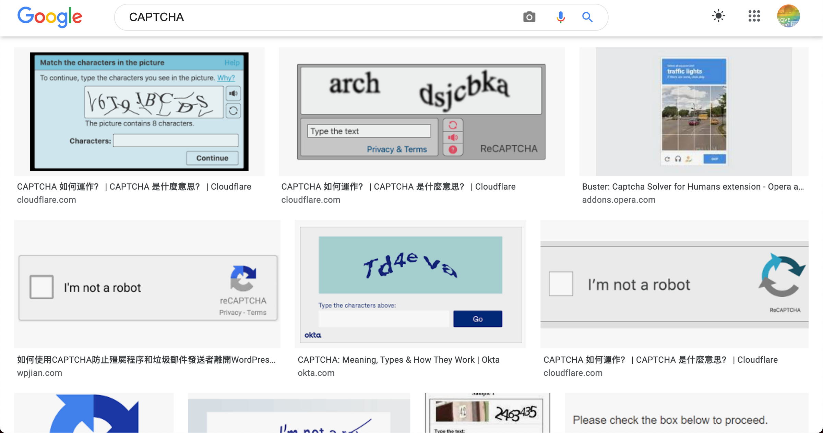Click the search magnifier icon
This screenshot has width=823, height=433.
(587, 17)
